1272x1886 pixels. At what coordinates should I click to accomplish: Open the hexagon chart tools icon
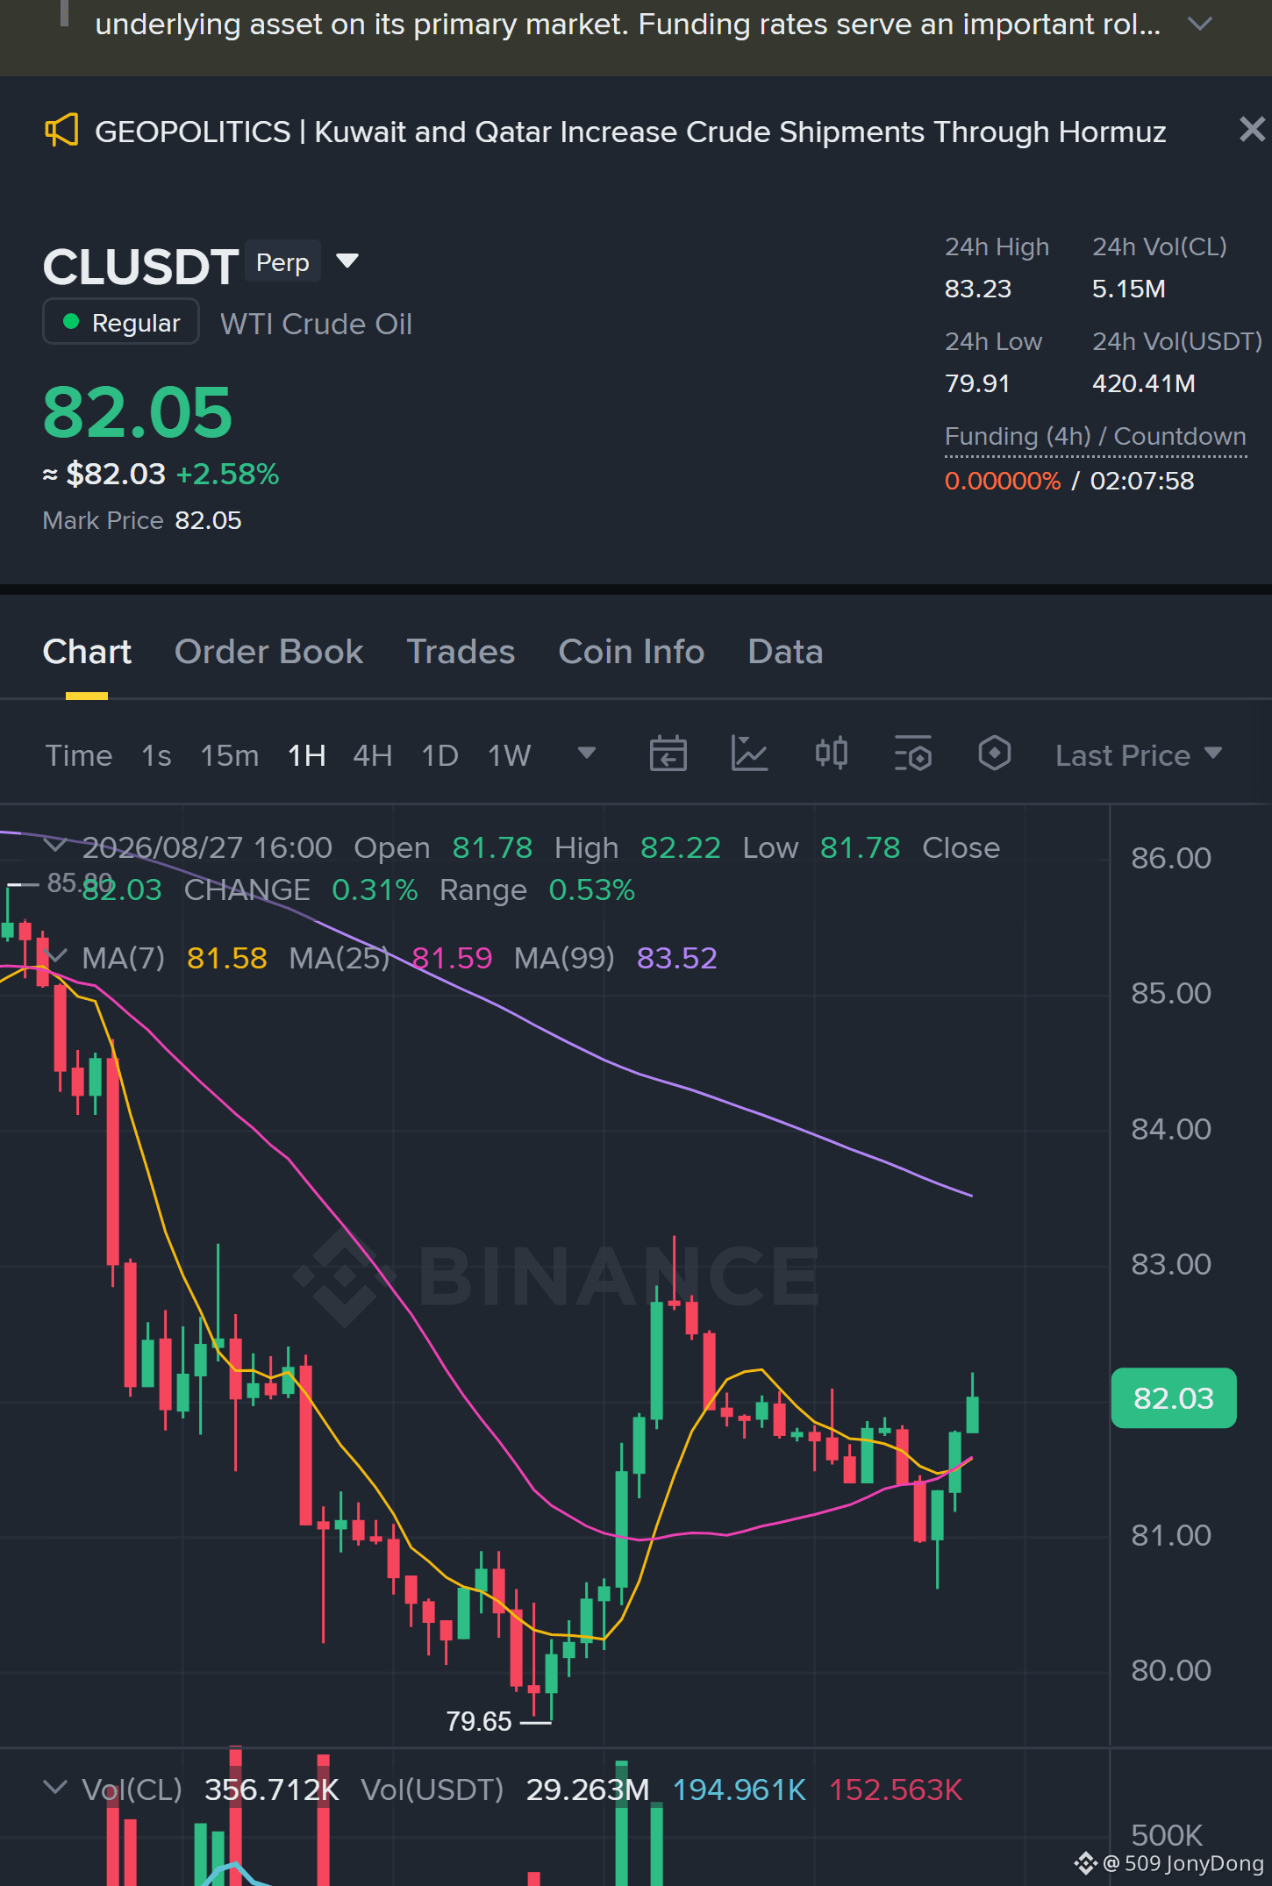click(994, 754)
